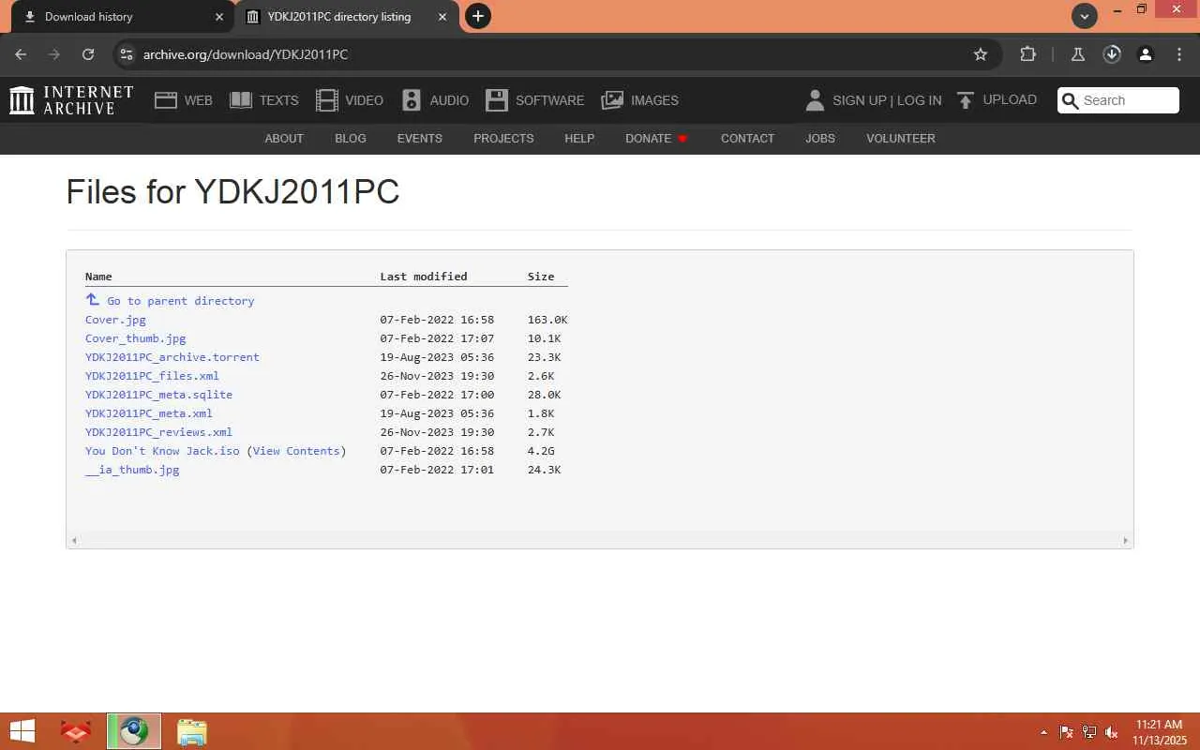The image size is (1200, 750).
Task: Open the browser extensions puzzle icon
Action: click(x=1027, y=54)
